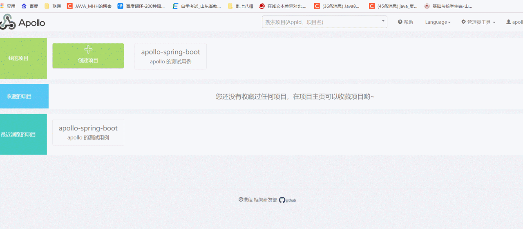Open 在线文本差异对比 bookmark
Viewport: 523px width, 229px height.
click(283, 6)
